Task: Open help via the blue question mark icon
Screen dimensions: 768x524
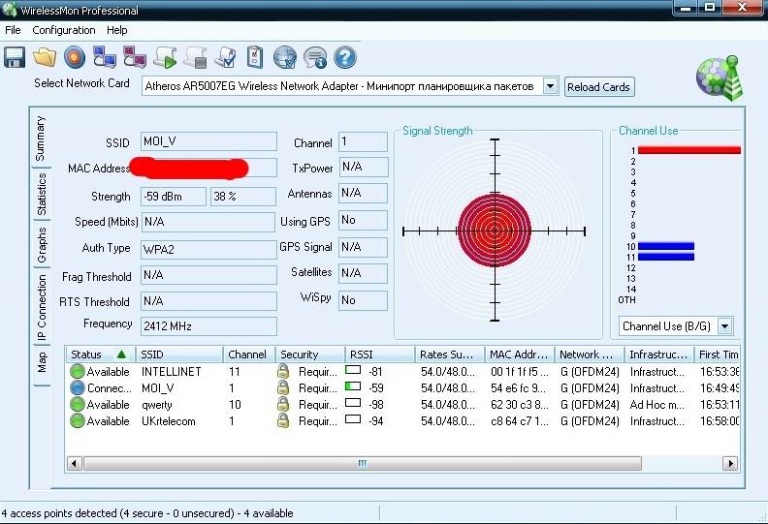Action: point(345,57)
